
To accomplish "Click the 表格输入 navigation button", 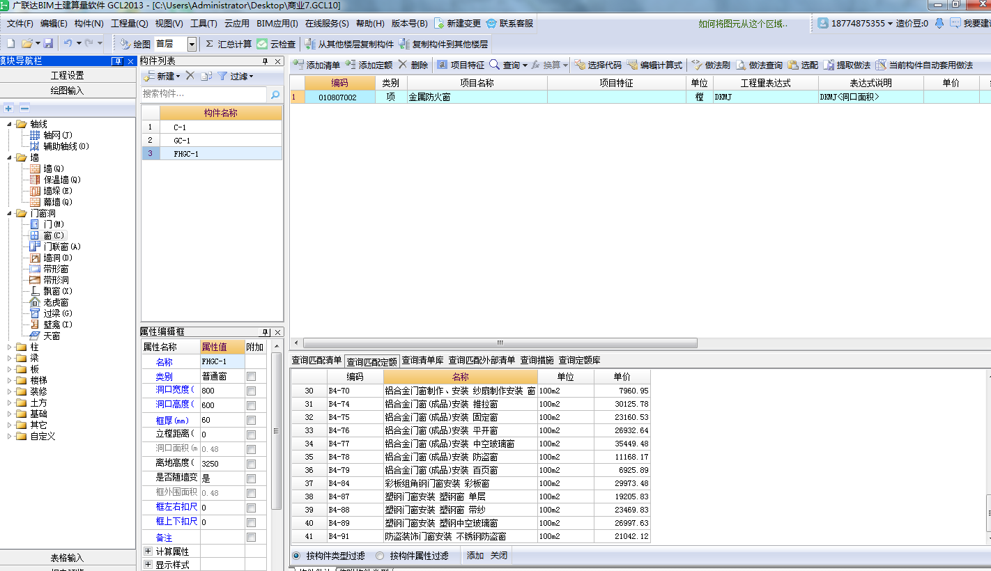I will [x=68, y=558].
